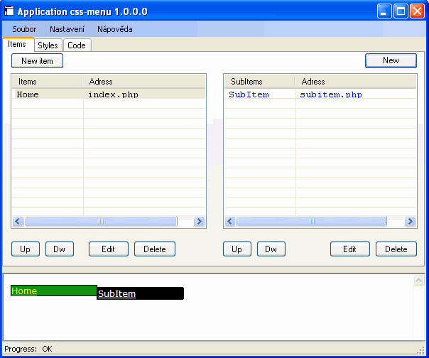429x358 pixels.
Task: Switch to the Styles tab
Action: (x=48, y=45)
